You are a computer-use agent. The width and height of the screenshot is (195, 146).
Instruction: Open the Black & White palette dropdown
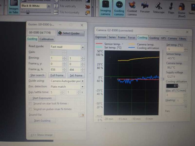pos(49,6)
